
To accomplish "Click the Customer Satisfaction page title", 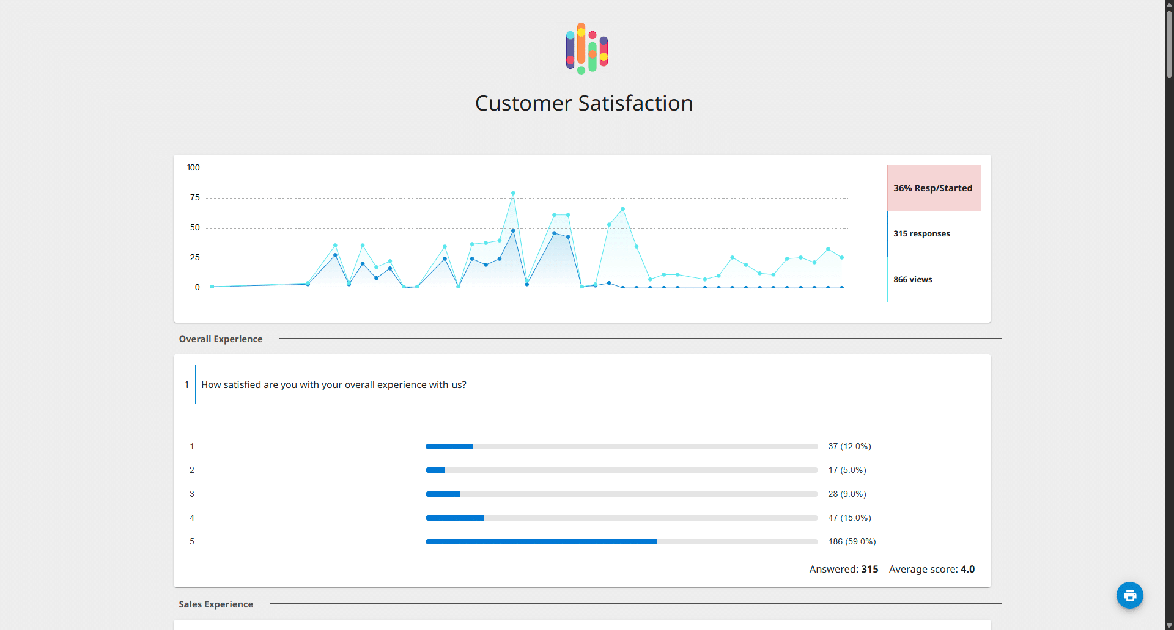I will (x=584, y=103).
